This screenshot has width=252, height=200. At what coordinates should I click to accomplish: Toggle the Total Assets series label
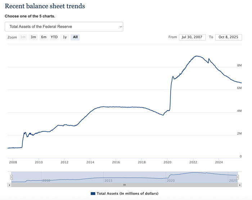[x=127, y=194]
